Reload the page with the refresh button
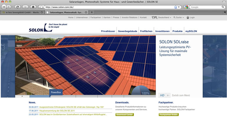Image resolution: width=227 pixels, height=127 pixels. (x=17, y=7)
